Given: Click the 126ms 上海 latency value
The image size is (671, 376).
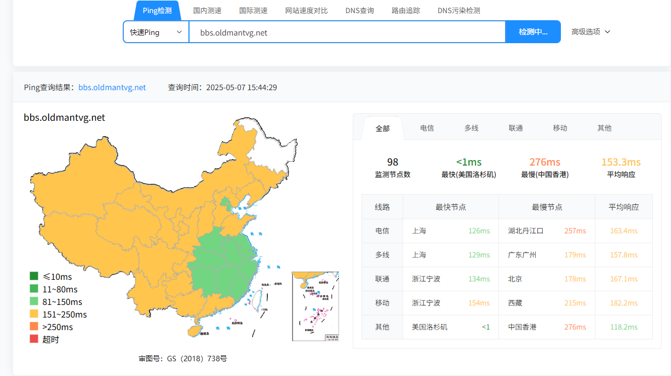Looking at the screenshot, I should (479, 231).
